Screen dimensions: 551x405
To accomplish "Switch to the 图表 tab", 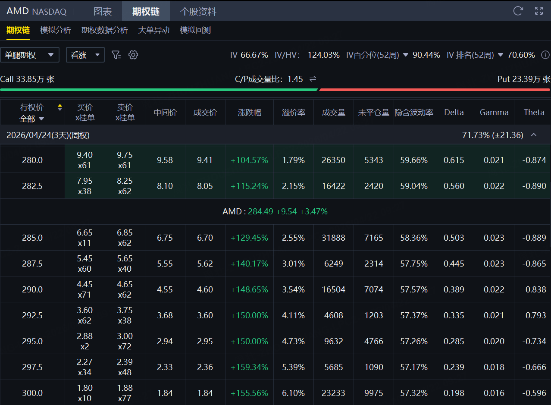I will (x=103, y=11).
